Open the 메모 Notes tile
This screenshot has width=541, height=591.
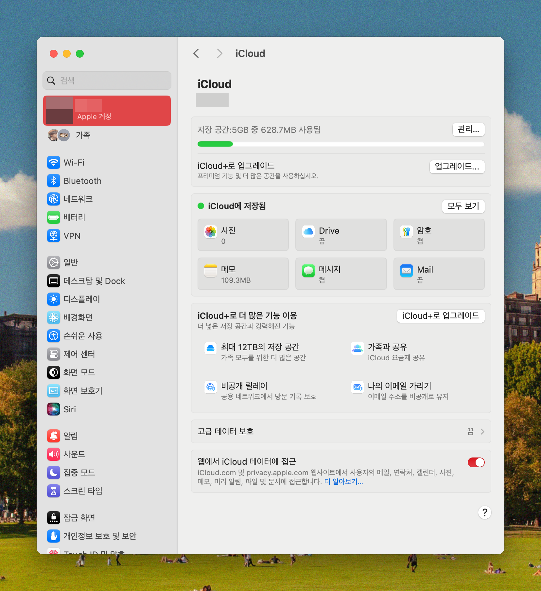(x=243, y=274)
